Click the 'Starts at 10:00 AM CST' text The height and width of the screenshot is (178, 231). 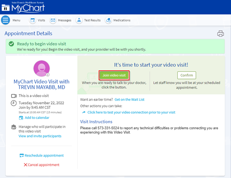click(40, 112)
